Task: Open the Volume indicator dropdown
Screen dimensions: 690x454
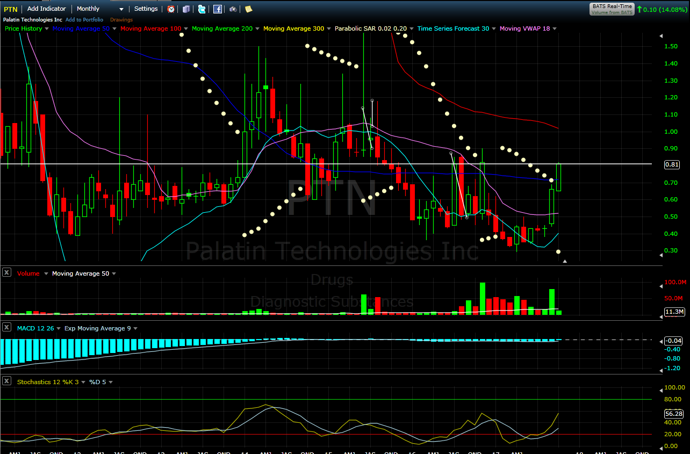Action: point(46,273)
